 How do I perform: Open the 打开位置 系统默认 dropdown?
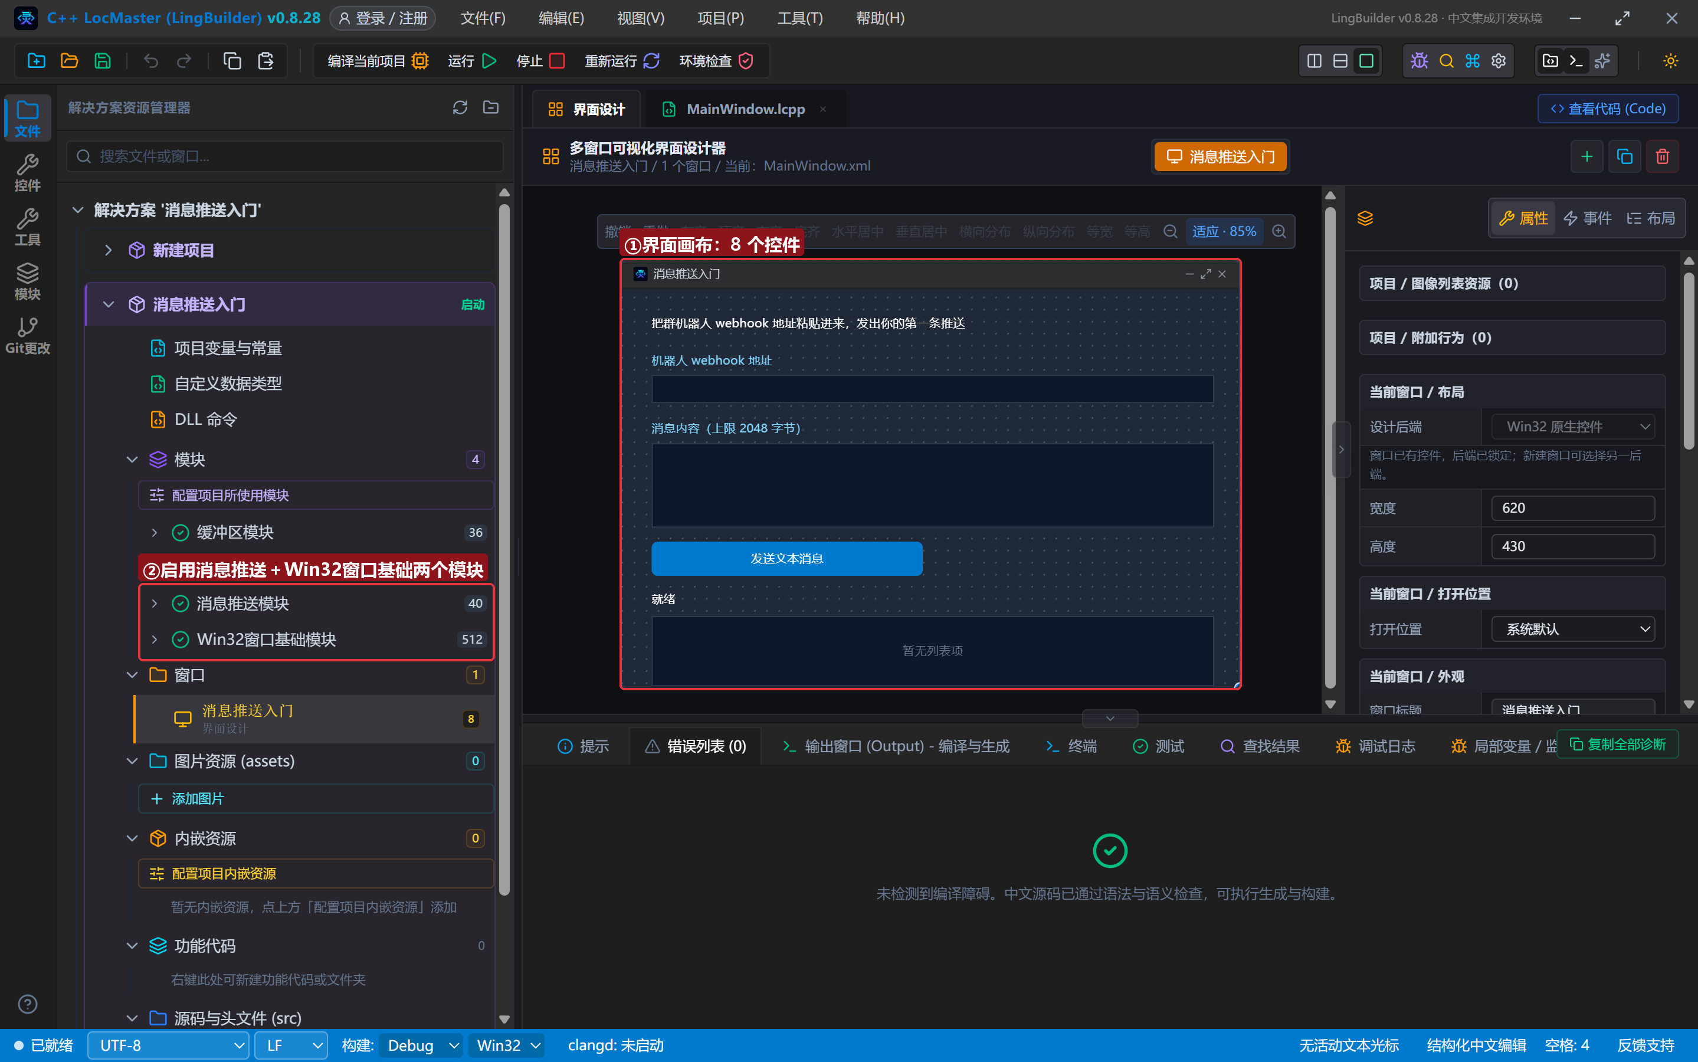click(1572, 630)
